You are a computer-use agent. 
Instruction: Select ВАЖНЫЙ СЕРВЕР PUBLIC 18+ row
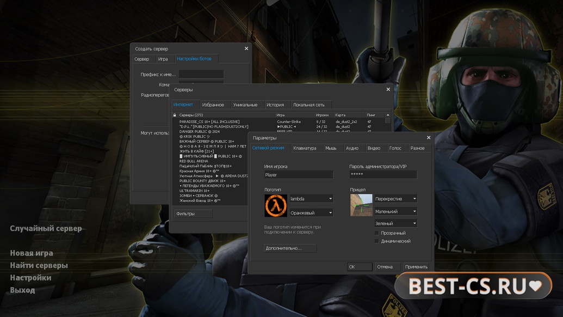(x=211, y=142)
